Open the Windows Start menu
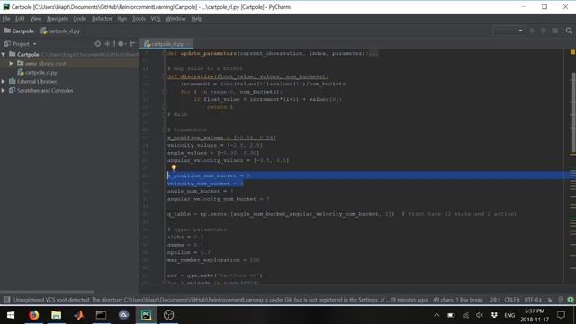 (11, 315)
